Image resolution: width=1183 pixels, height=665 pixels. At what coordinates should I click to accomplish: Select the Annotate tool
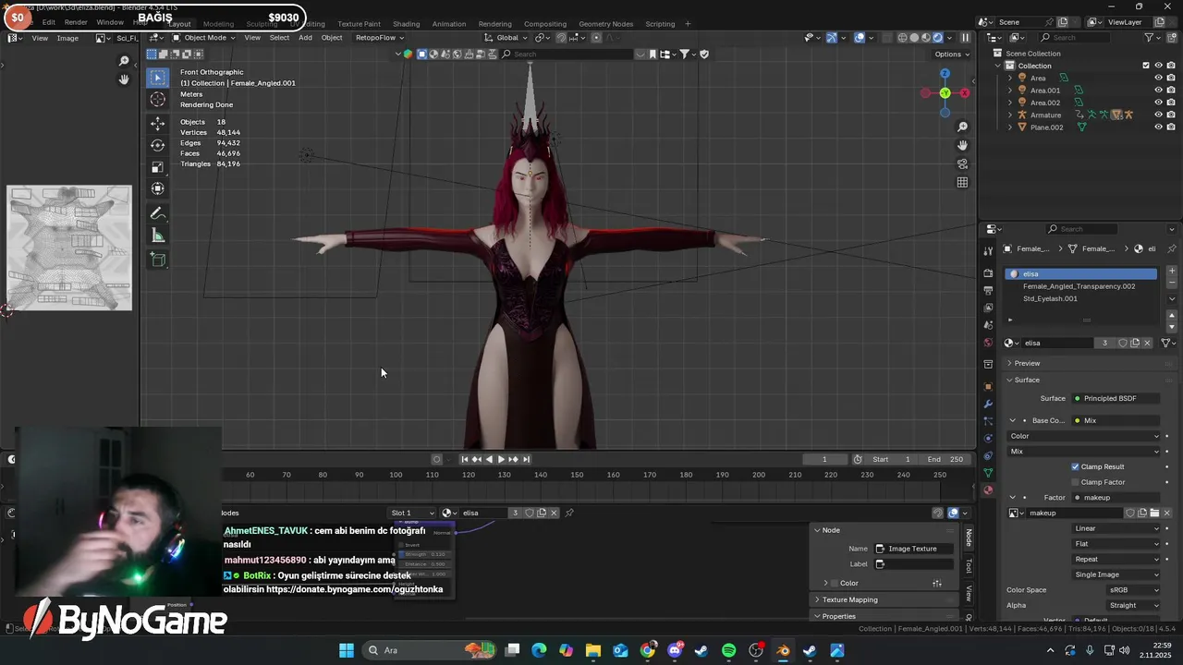point(158,213)
